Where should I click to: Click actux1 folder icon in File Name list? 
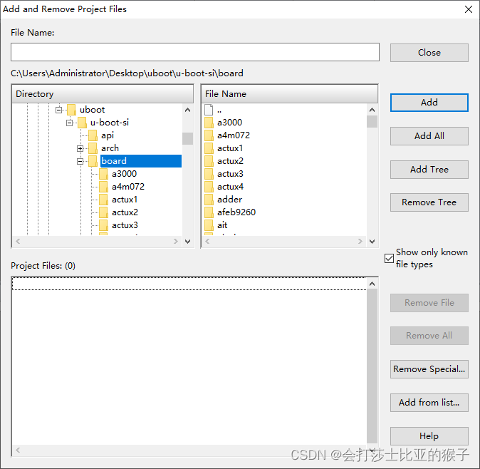click(209, 148)
